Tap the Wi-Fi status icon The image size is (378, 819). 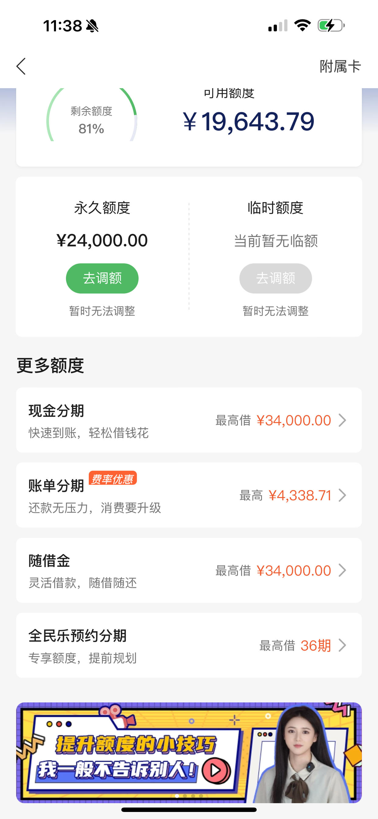(x=302, y=26)
